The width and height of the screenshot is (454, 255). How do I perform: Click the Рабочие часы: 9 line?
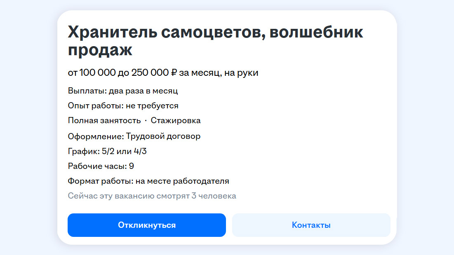tap(101, 166)
